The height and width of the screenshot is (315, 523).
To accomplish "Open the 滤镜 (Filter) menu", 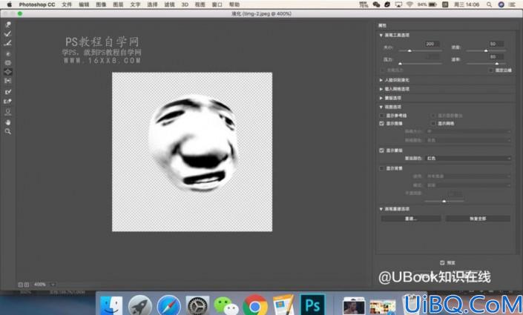I will coord(169,4).
